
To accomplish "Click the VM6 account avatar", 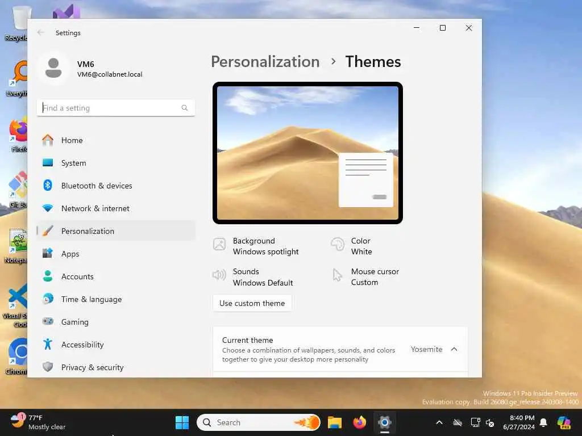I will (x=53, y=68).
